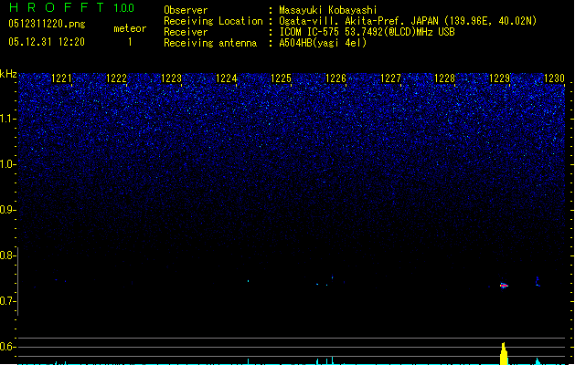Click the red meteor echo near 1229
The height and width of the screenshot is (365, 575).
click(x=504, y=286)
